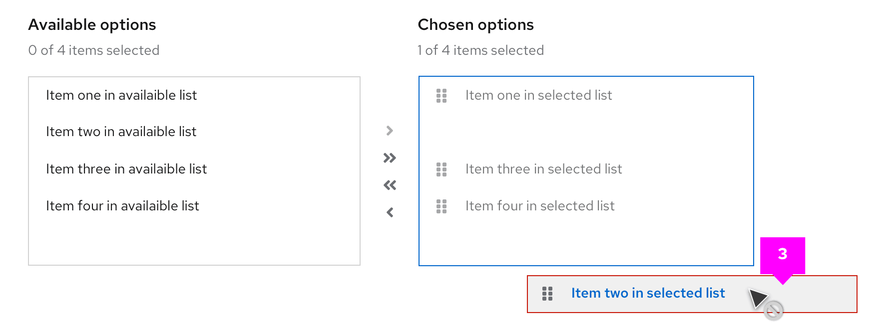The height and width of the screenshot is (332, 877).
Task: Click drag handle of dragged Item two
Action: pyautogui.click(x=547, y=294)
